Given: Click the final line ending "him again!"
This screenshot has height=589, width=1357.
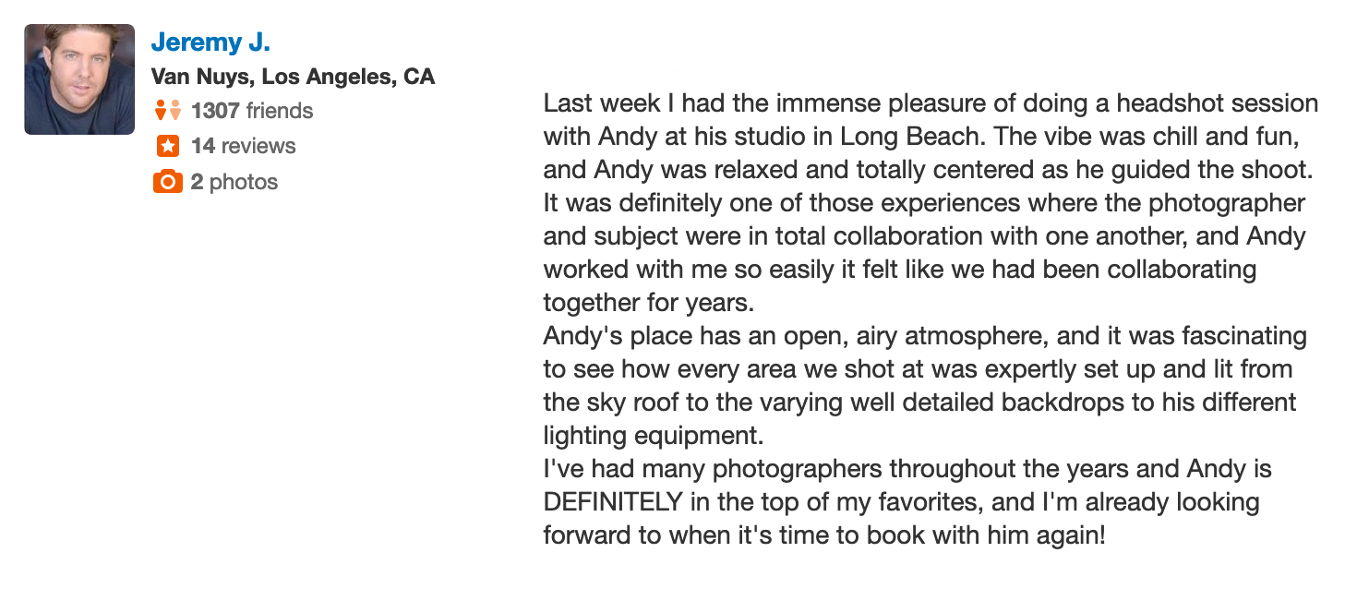Looking at the screenshot, I should [x=824, y=535].
